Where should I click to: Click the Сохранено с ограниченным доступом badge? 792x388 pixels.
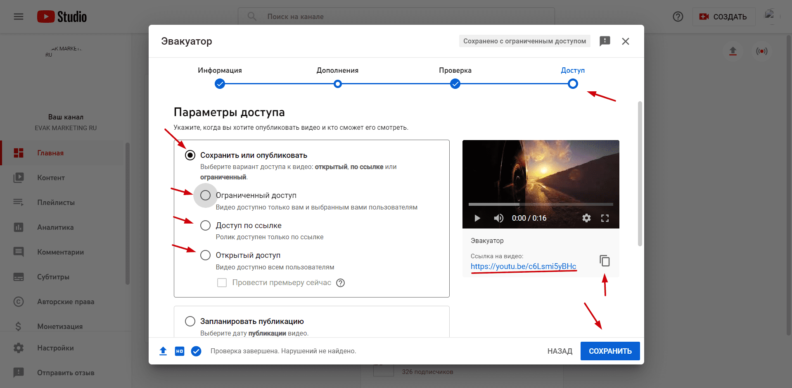click(x=524, y=41)
